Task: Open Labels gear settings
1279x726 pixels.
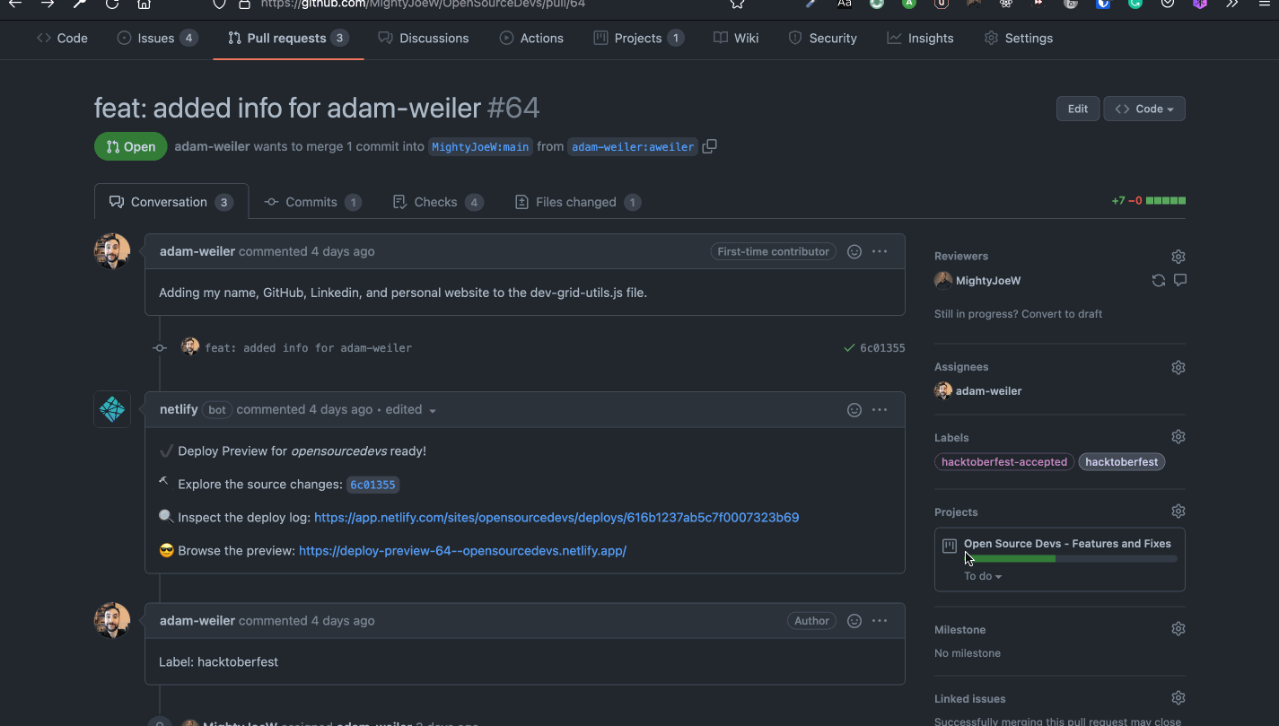Action: [x=1178, y=437]
